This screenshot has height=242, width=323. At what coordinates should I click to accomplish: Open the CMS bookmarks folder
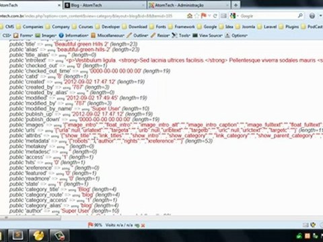point(7,27)
